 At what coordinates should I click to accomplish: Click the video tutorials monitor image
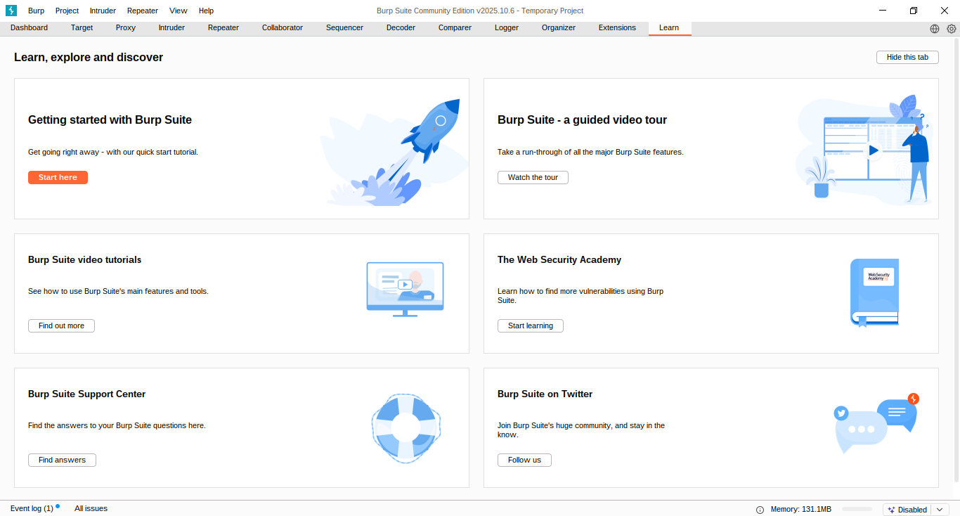click(405, 288)
